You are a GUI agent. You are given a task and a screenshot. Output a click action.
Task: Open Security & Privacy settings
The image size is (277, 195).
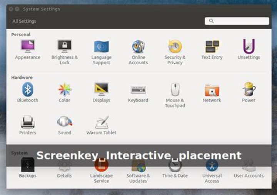point(175,52)
